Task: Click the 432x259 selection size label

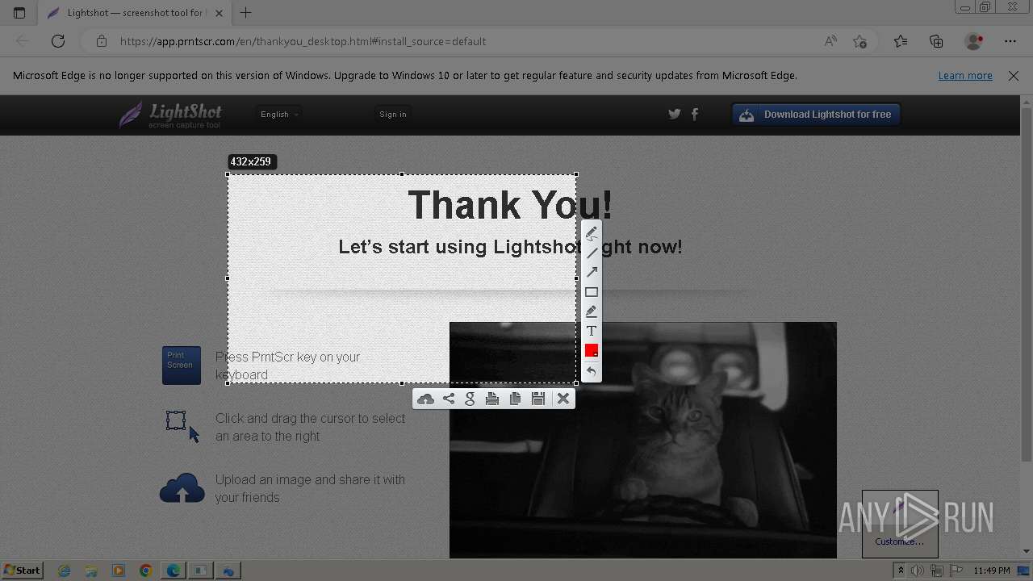Action: click(251, 162)
